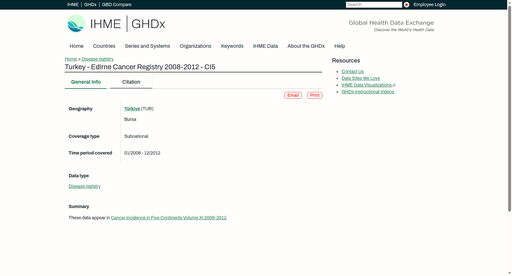
Task: Click the Home breadcrumb link
Action: click(x=71, y=59)
